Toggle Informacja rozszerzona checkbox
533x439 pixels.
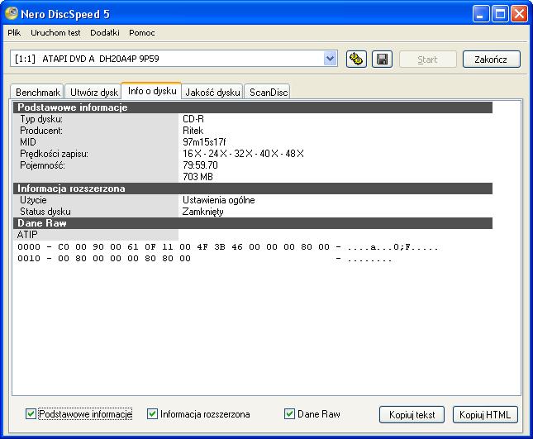152,414
